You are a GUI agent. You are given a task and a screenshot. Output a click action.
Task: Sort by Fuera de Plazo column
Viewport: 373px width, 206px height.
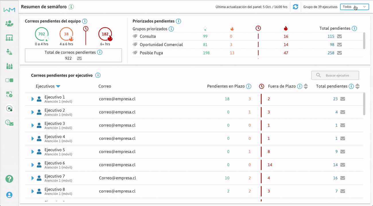coord(306,87)
